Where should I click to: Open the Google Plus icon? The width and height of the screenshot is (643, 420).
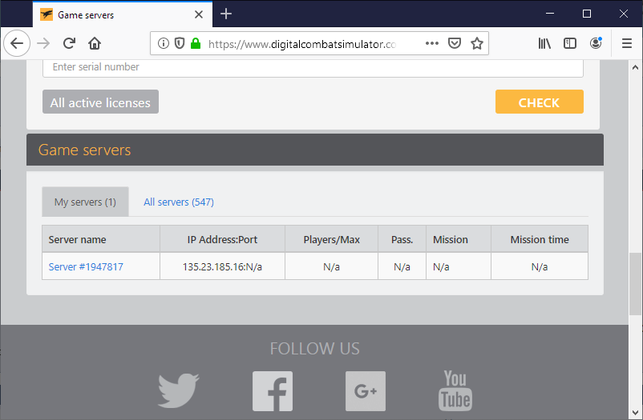(x=366, y=391)
